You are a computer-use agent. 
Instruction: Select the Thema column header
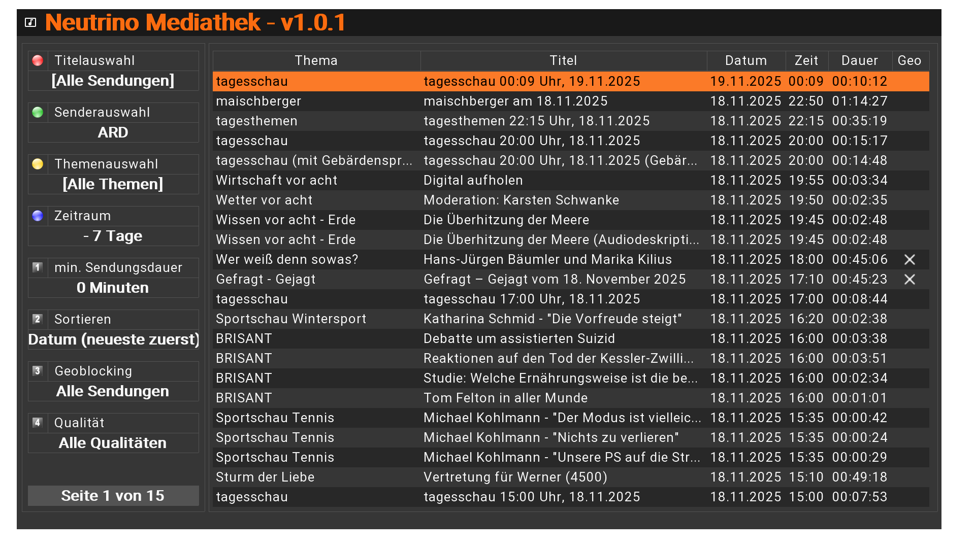(x=316, y=61)
